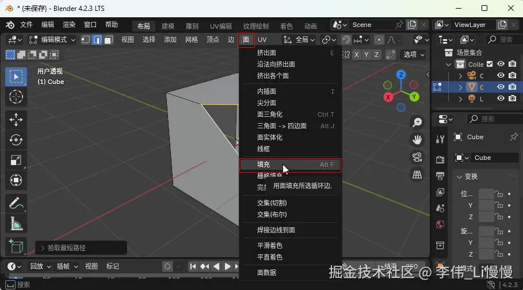Toggle X axis mirror button
523x290 pixels.
click(357, 55)
